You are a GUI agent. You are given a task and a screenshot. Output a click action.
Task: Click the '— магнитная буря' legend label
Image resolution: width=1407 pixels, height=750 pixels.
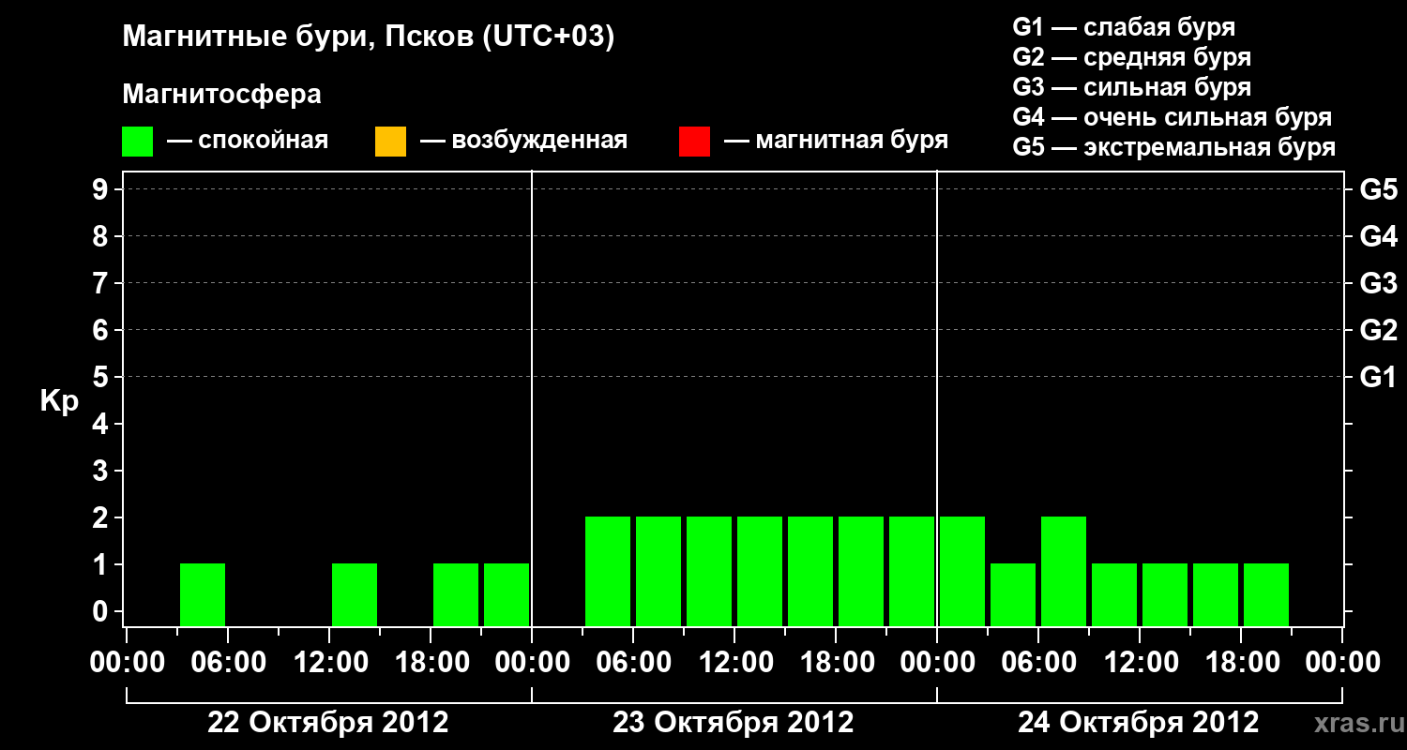[836, 141]
